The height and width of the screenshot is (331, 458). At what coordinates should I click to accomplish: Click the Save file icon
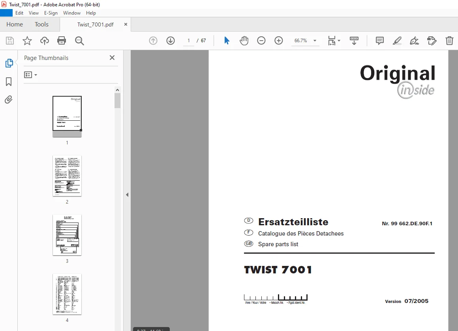10,41
